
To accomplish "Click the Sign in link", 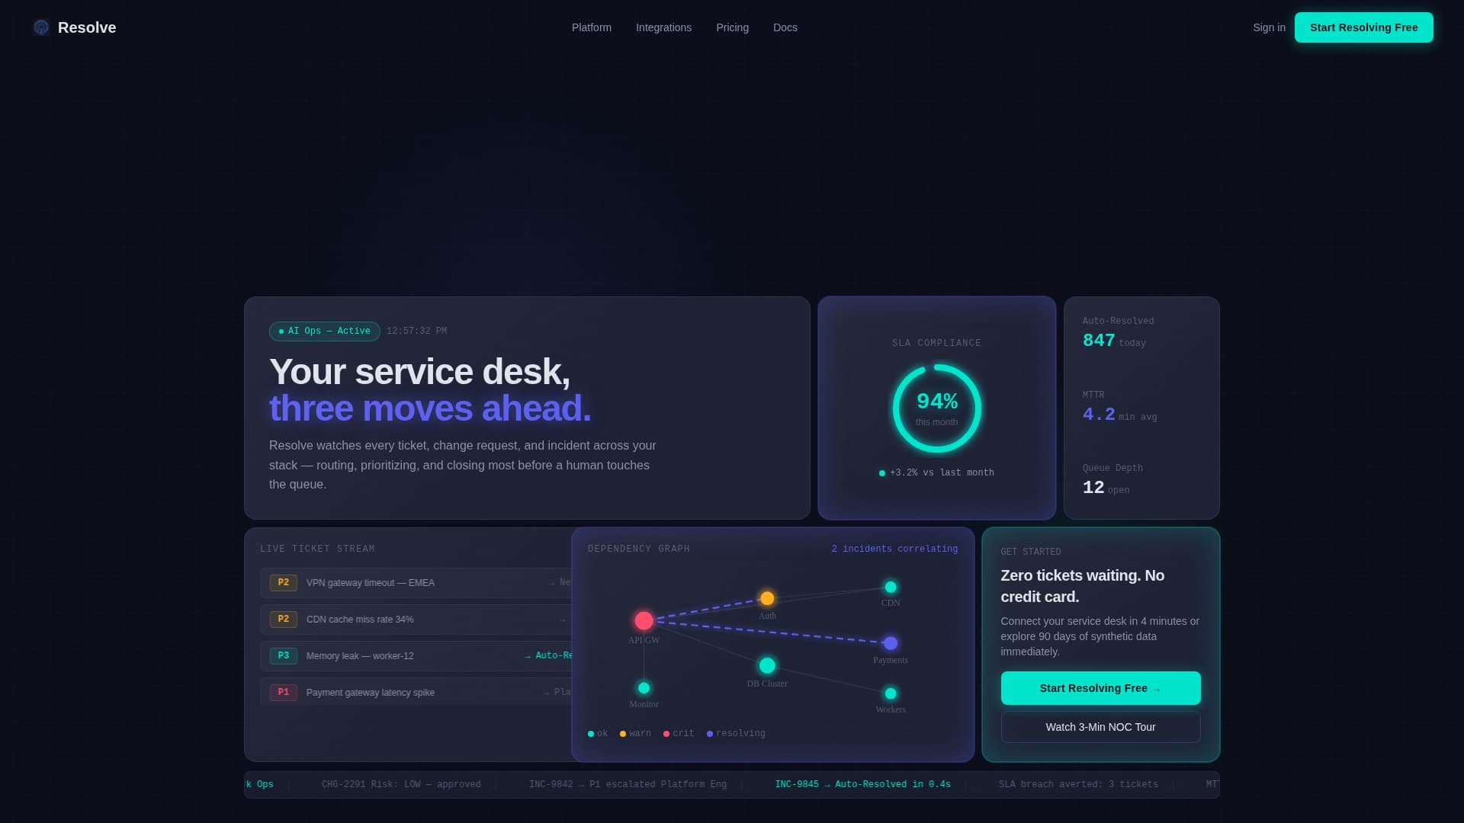I will [1269, 27].
